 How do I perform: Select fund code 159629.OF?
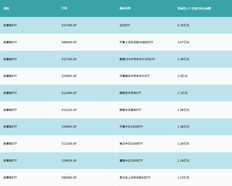(69, 161)
